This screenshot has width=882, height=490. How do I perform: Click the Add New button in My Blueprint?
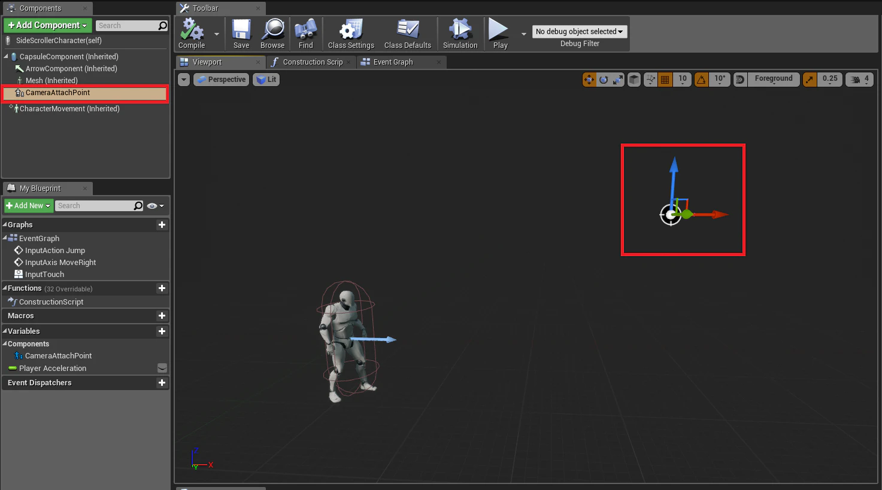coord(29,206)
